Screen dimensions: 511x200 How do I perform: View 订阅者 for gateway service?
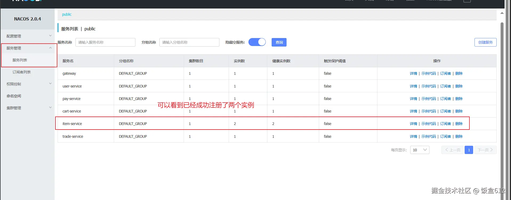click(x=445, y=73)
